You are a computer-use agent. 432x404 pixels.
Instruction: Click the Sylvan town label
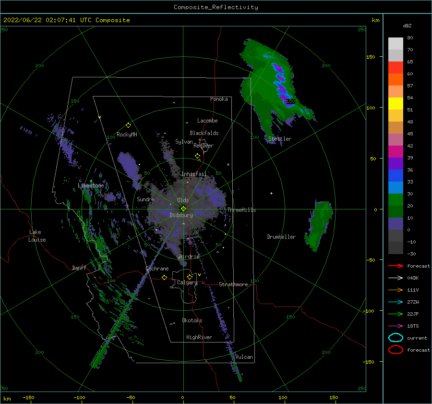(184, 142)
